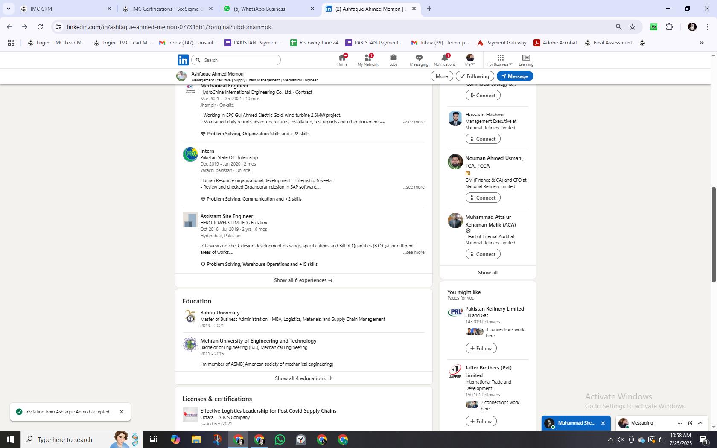717x448 pixels.
Task: Open the browser zoom indicator
Action: click(618, 27)
